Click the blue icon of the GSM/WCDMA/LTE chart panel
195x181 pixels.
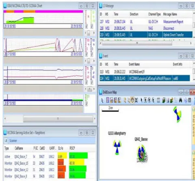click(x=5, y=6)
